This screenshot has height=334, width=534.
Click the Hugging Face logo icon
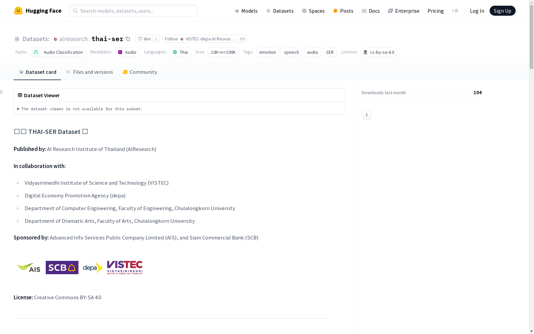click(18, 11)
